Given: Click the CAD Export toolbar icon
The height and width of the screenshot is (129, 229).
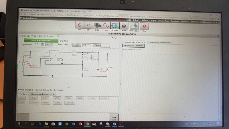Looking at the screenshot, I should 115,26.
